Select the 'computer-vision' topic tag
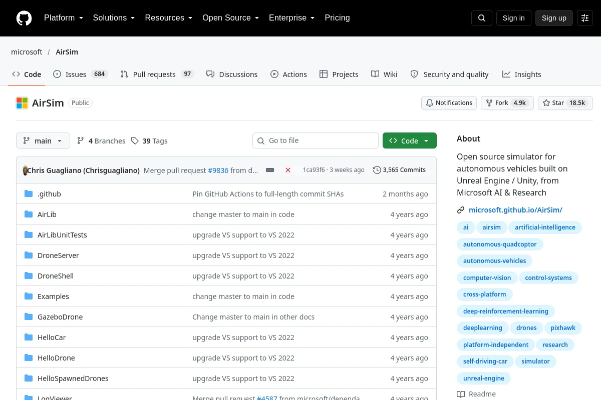The height and width of the screenshot is (400, 601). (x=487, y=278)
